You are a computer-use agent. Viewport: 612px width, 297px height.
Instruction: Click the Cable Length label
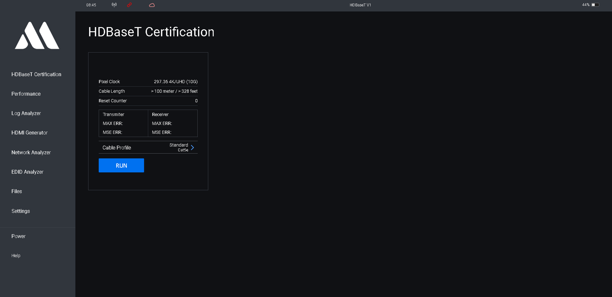tap(112, 91)
